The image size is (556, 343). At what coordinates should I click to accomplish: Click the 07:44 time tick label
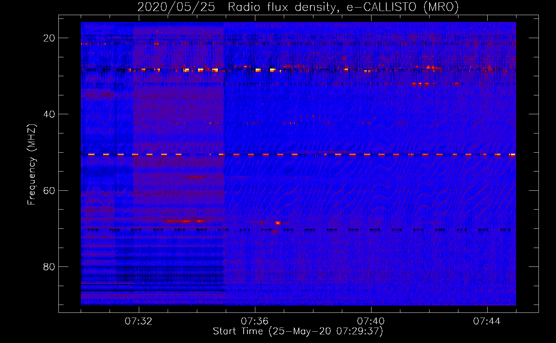[487, 321]
